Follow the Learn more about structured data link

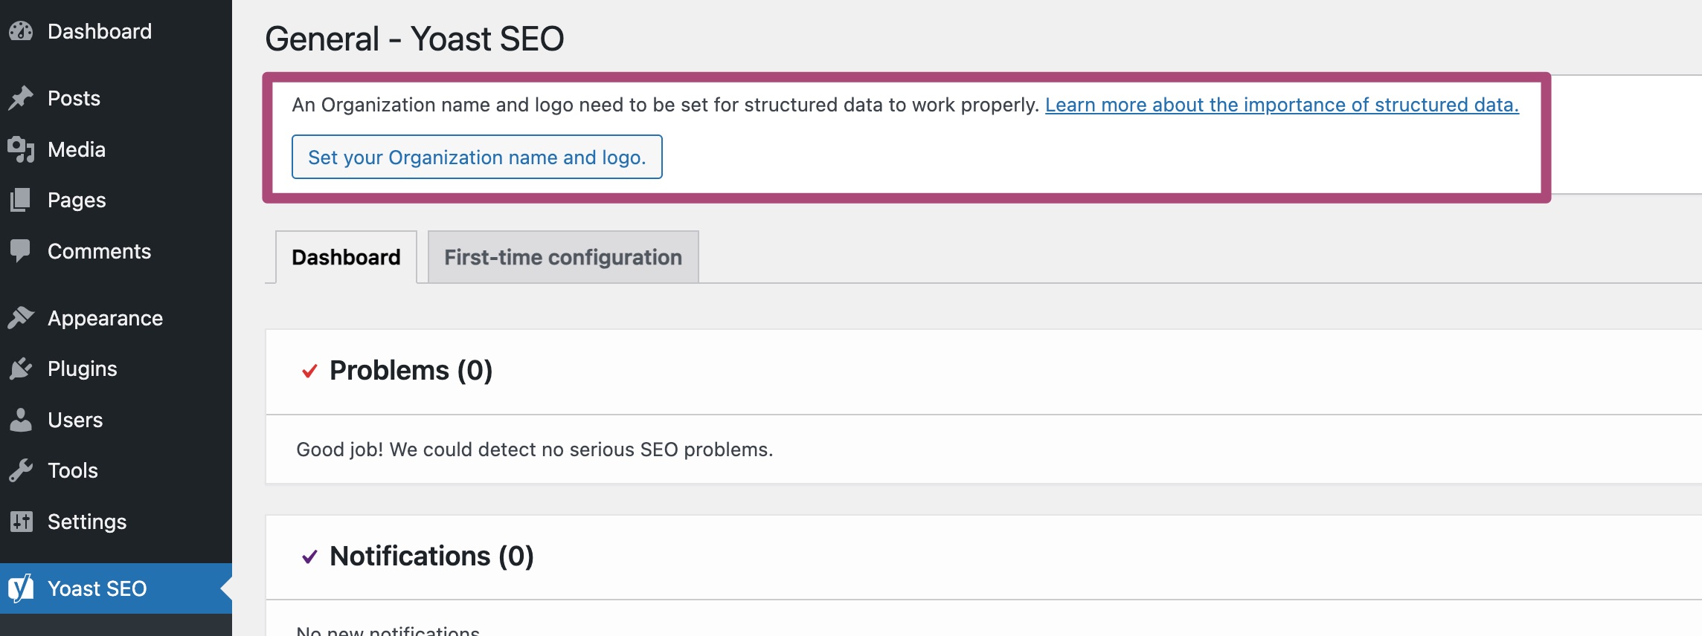pyautogui.click(x=1282, y=105)
